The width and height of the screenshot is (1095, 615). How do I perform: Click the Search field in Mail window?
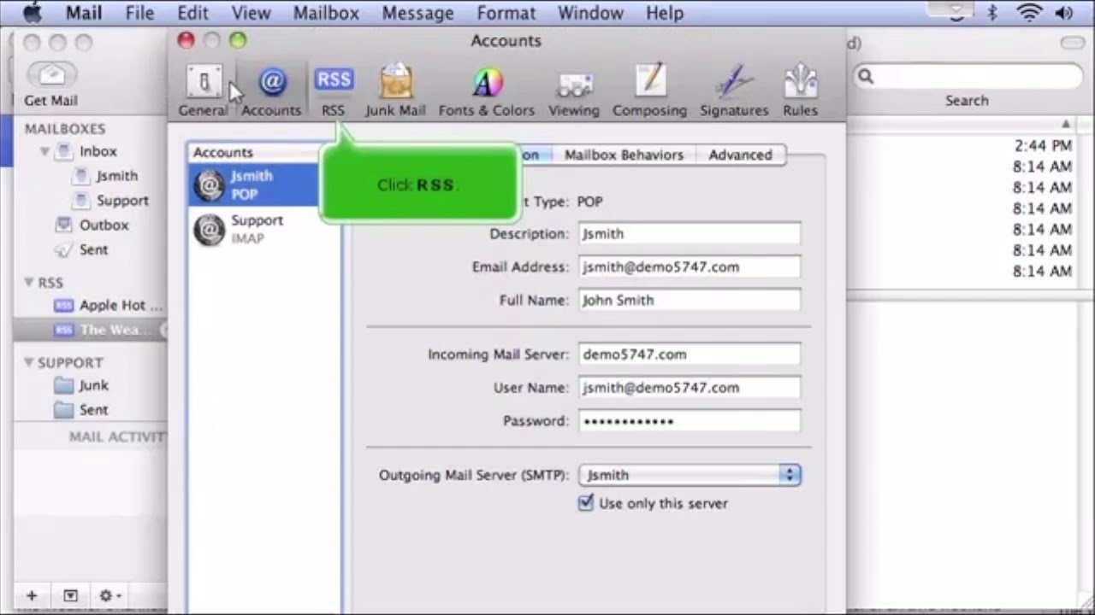(x=968, y=76)
